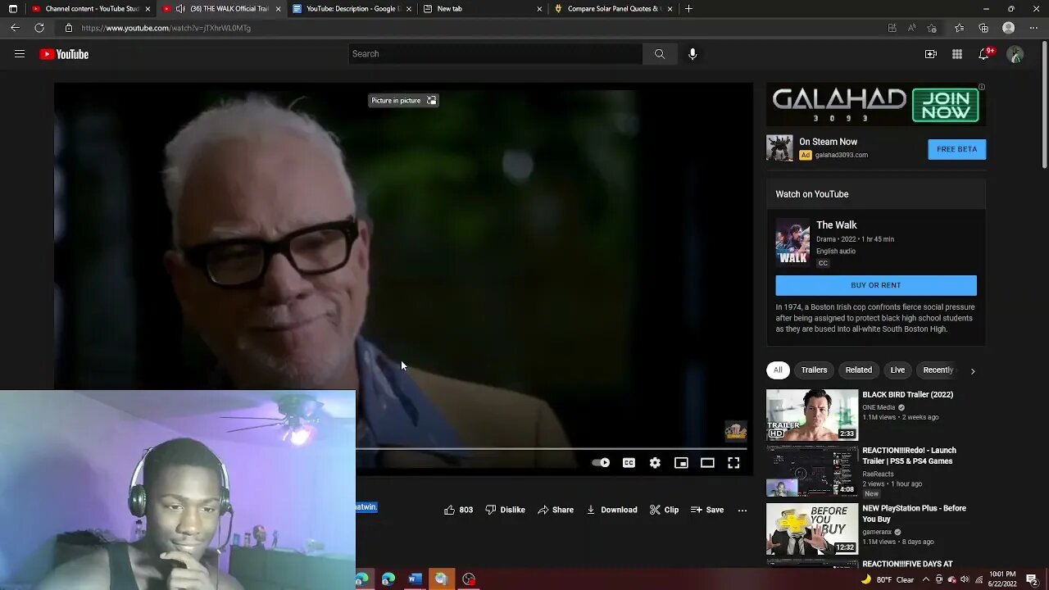The height and width of the screenshot is (590, 1049).
Task: Go to YouTube home via the logo
Action: tap(64, 54)
